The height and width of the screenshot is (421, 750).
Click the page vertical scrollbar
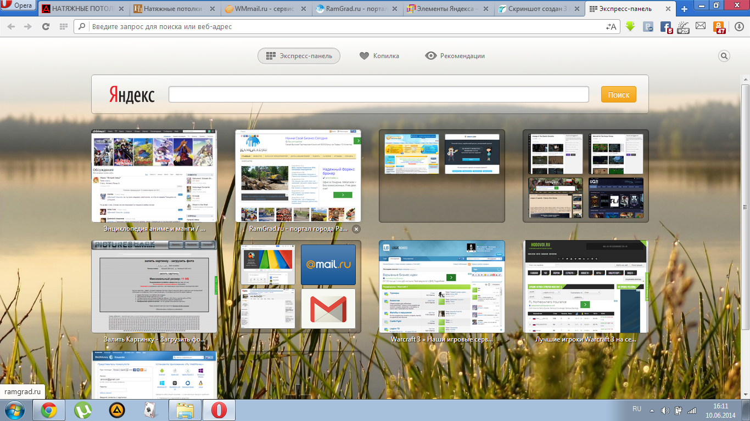pos(745,207)
